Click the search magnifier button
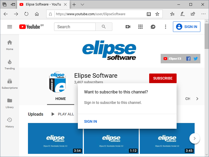This screenshot has height=157, width=209. click(x=104, y=27)
